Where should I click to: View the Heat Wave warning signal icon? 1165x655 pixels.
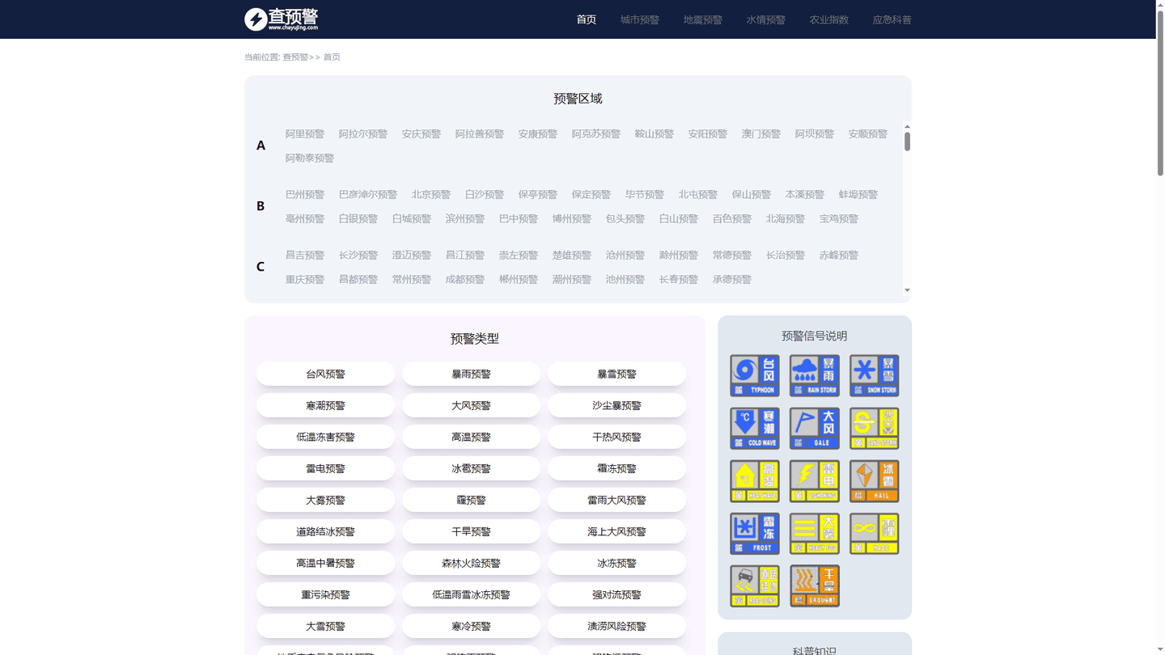(755, 481)
